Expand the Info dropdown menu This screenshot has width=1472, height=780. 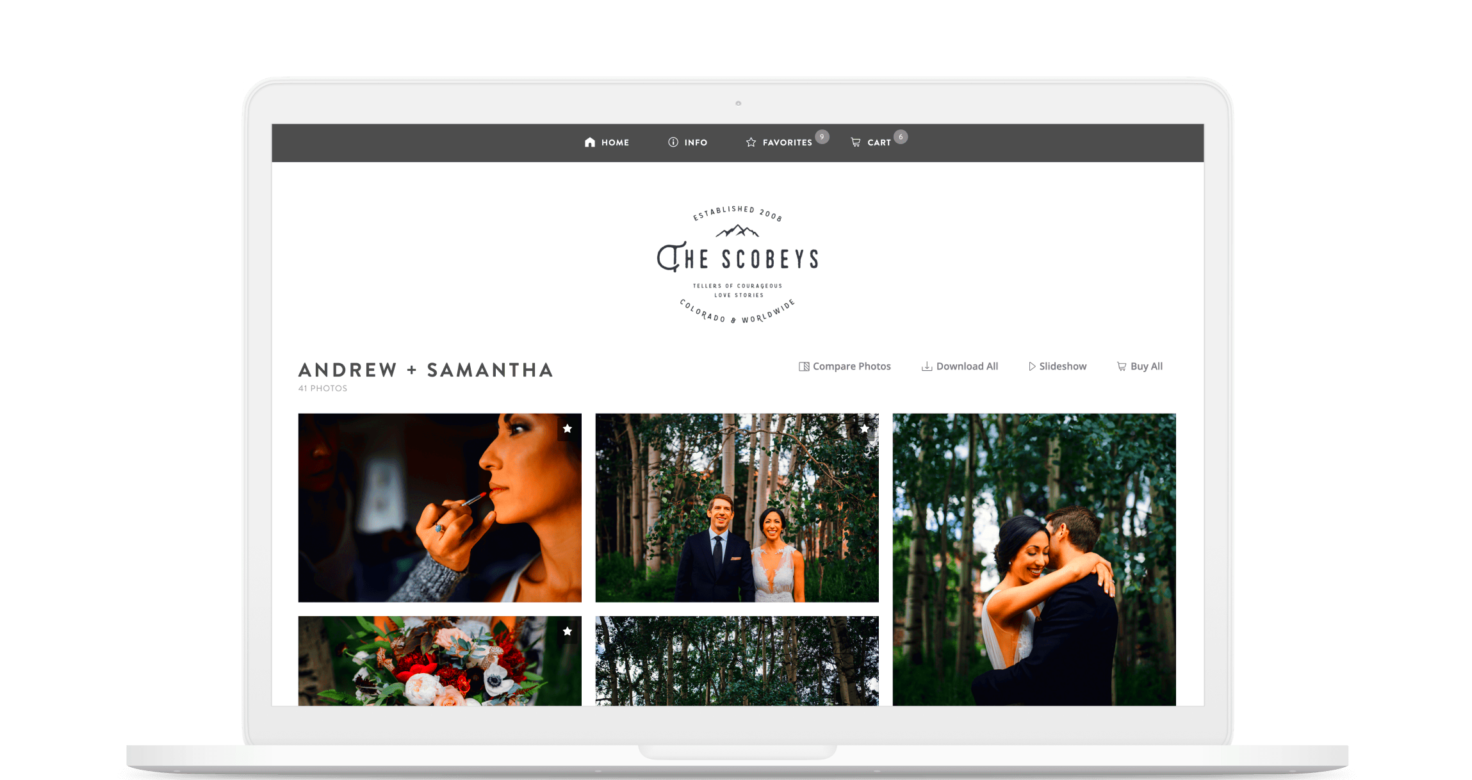689,141
